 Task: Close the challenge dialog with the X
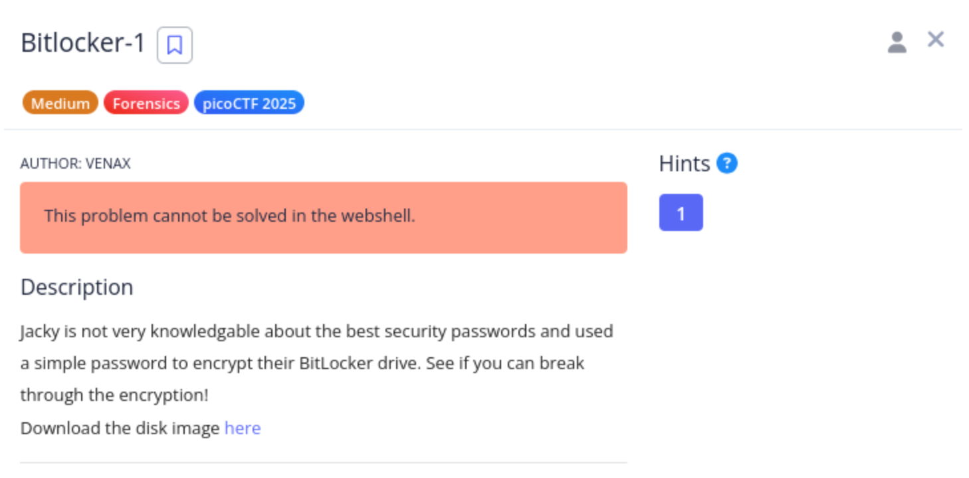[x=936, y=40]
